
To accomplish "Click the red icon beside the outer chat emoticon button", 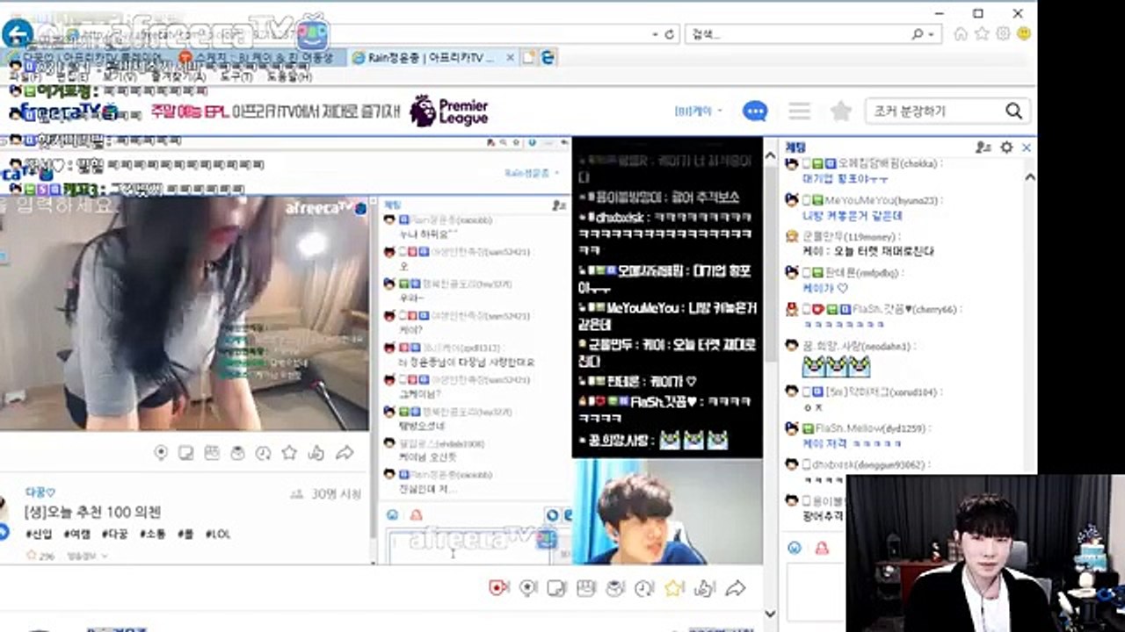I will 822,548.
